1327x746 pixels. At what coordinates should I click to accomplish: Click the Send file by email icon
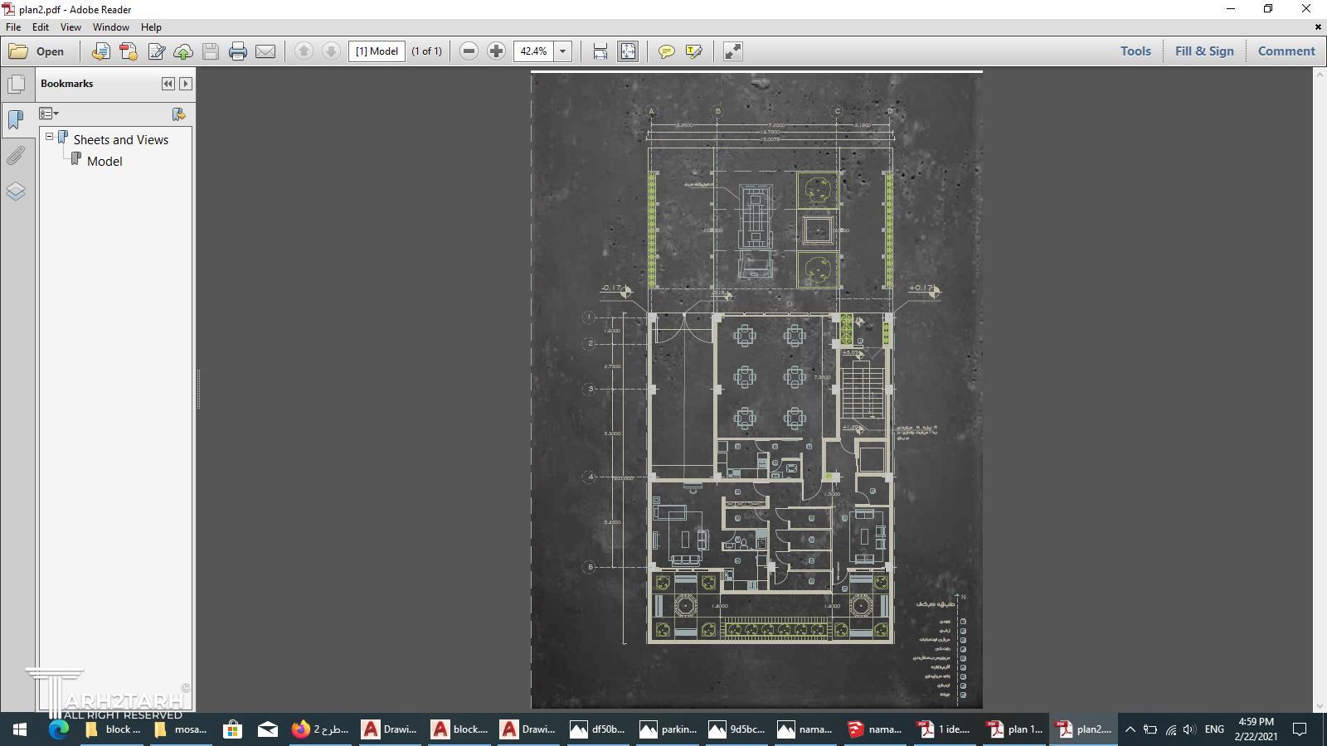click(x=265, y=51)
